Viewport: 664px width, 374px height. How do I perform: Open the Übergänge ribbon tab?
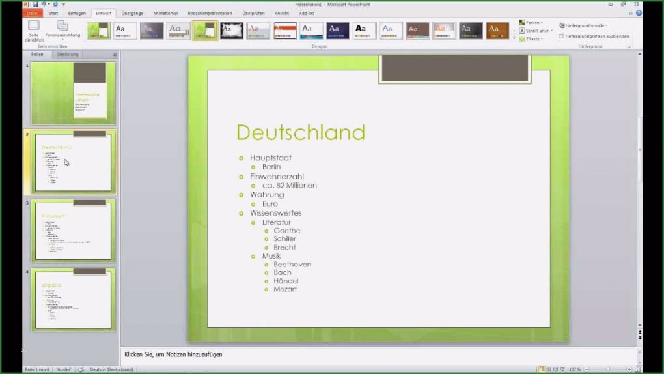132,13
